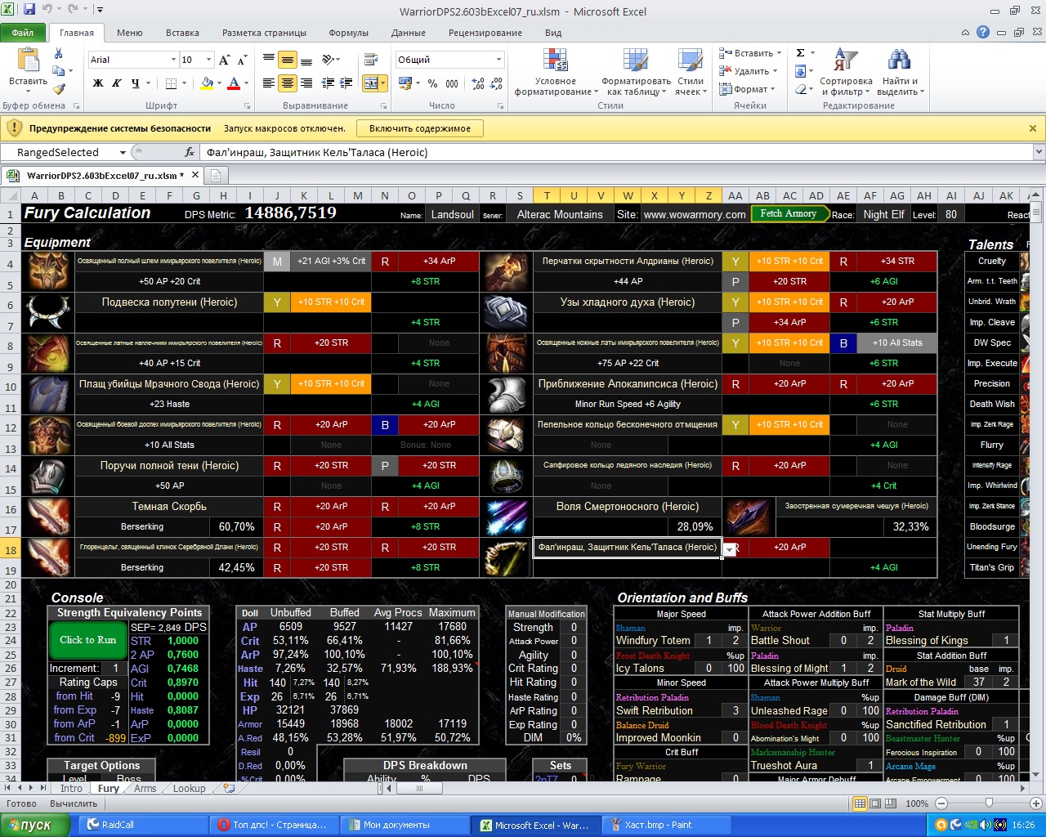The height and width of the screenshot is (837, 1046).
Task: Switch to the Рецензирование ribbon tab
Action: tap(485, 33)
